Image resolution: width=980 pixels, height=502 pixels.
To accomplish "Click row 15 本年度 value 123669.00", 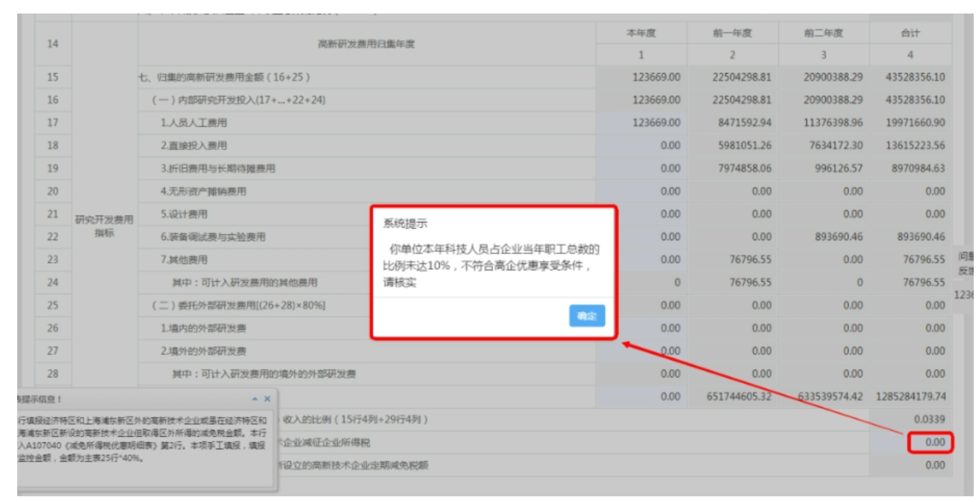I will pyautogui.click(x=656, y=77).
